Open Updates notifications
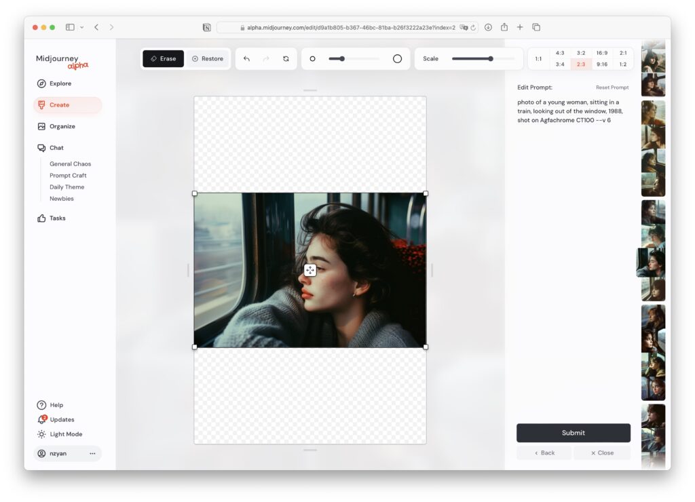Viewport: 695px width, 502px height. 62,420
